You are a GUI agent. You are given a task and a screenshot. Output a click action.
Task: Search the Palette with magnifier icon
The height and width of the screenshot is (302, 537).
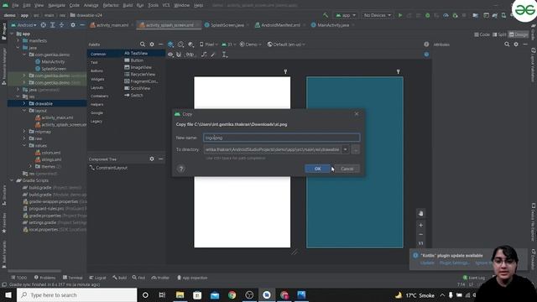pos(143,44)
